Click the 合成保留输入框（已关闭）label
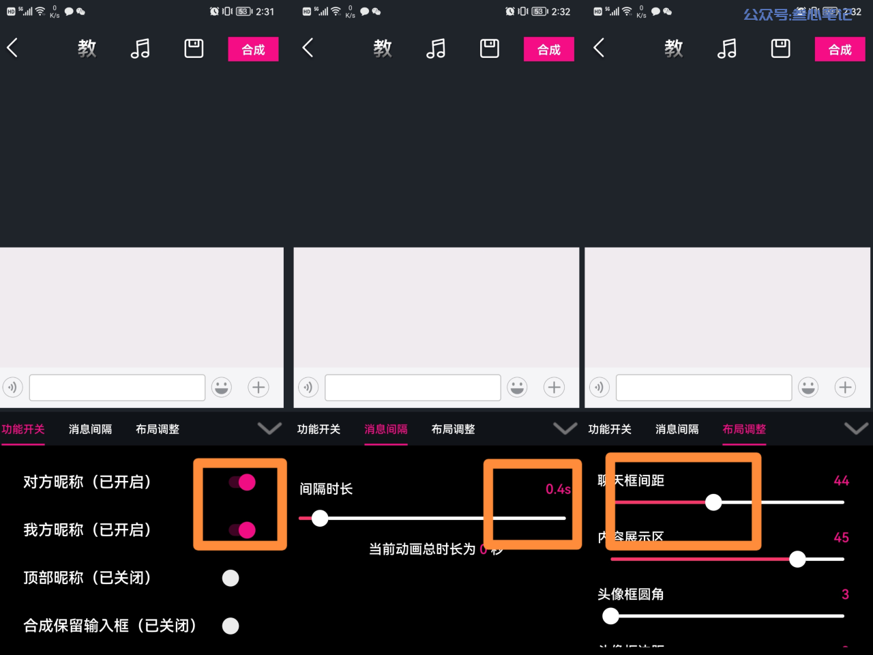This screenshot has height=655, width=873. (x=110, y=626)
